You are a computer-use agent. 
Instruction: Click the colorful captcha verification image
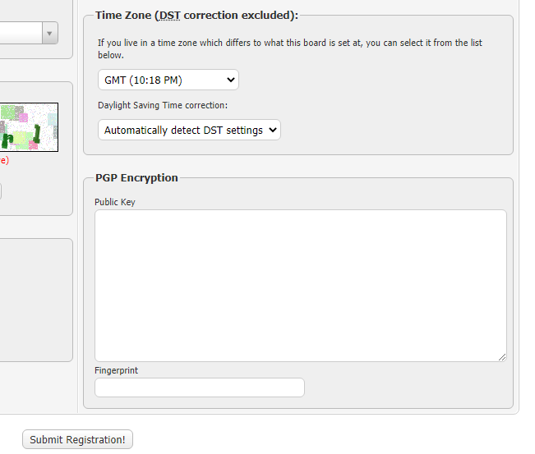29,126
